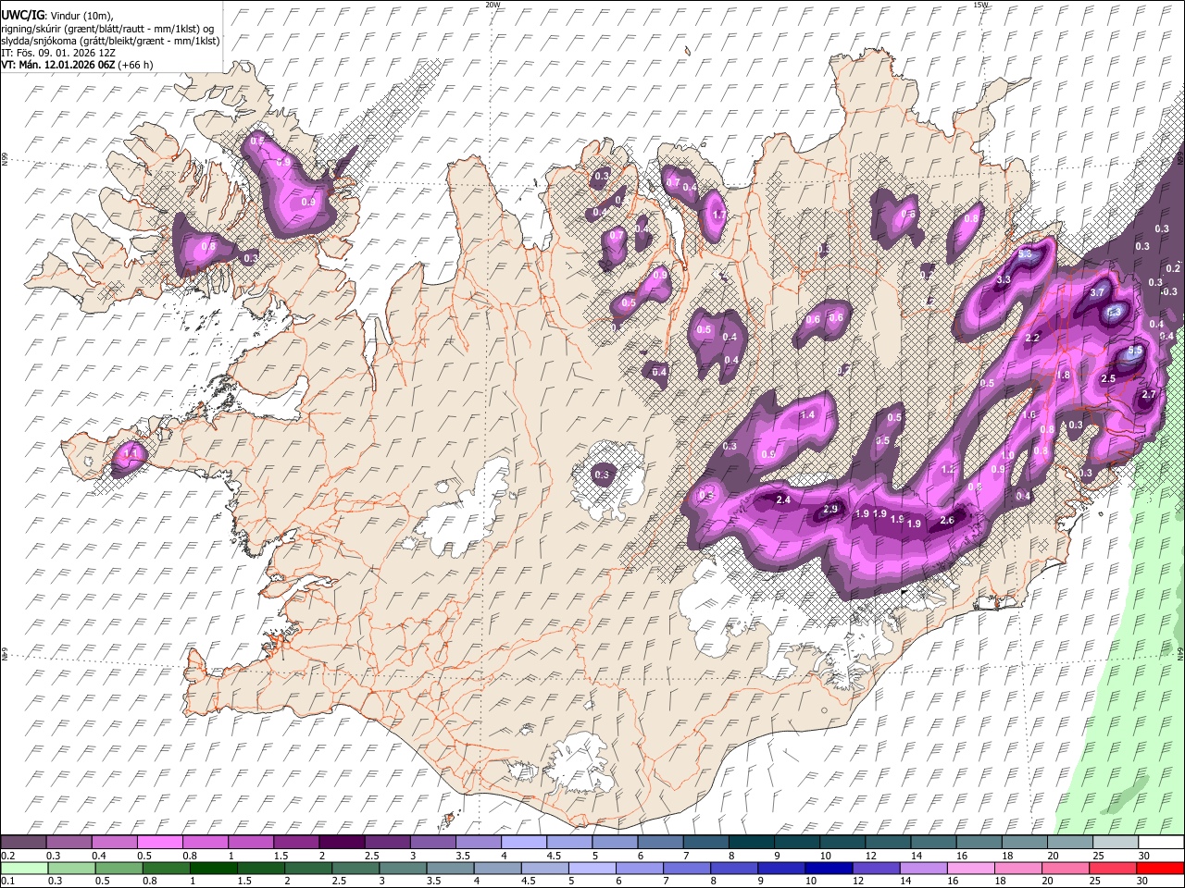This screenshot has width=1185, height=888.
Task: Pick bottom legend red swatch between 25 and 30
Action: [x=1113, y=869]
